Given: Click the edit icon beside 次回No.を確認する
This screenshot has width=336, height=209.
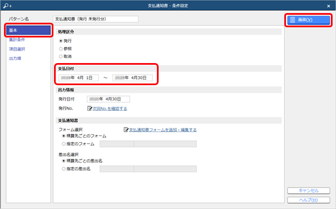Looking at the screenshot, I should (90, 108).
